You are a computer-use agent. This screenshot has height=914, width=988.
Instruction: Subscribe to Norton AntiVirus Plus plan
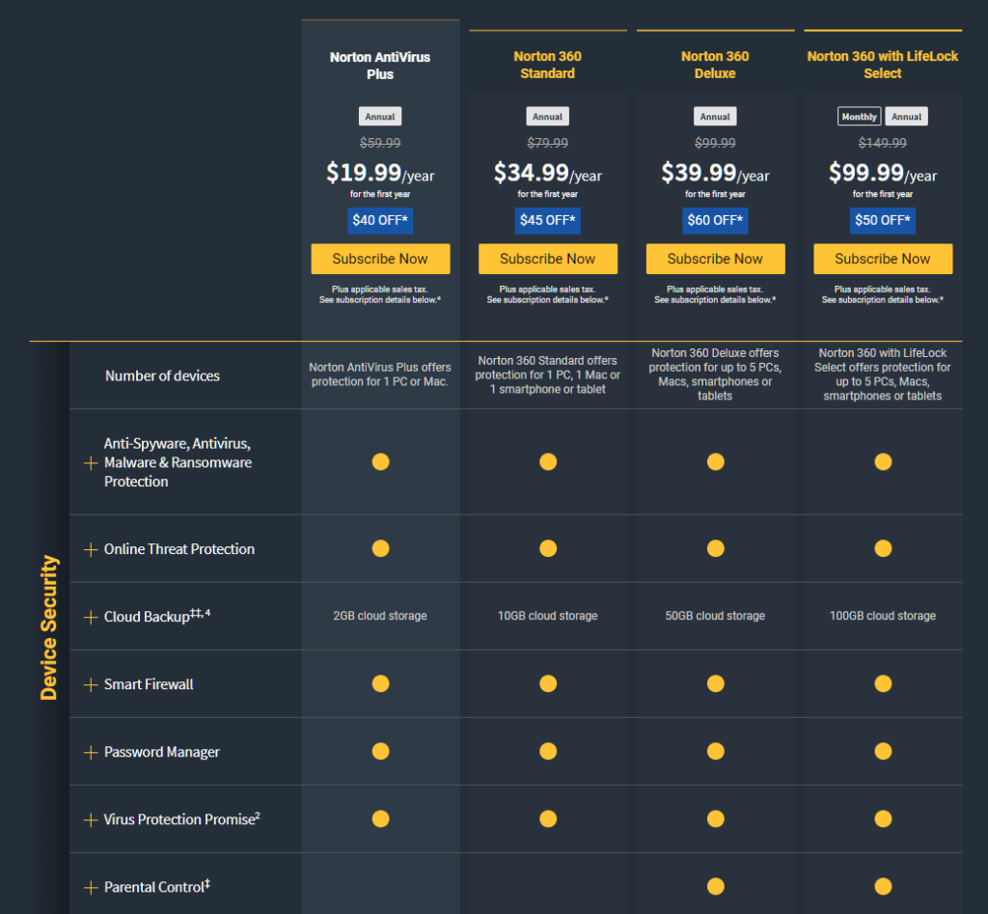coord(380,259)
